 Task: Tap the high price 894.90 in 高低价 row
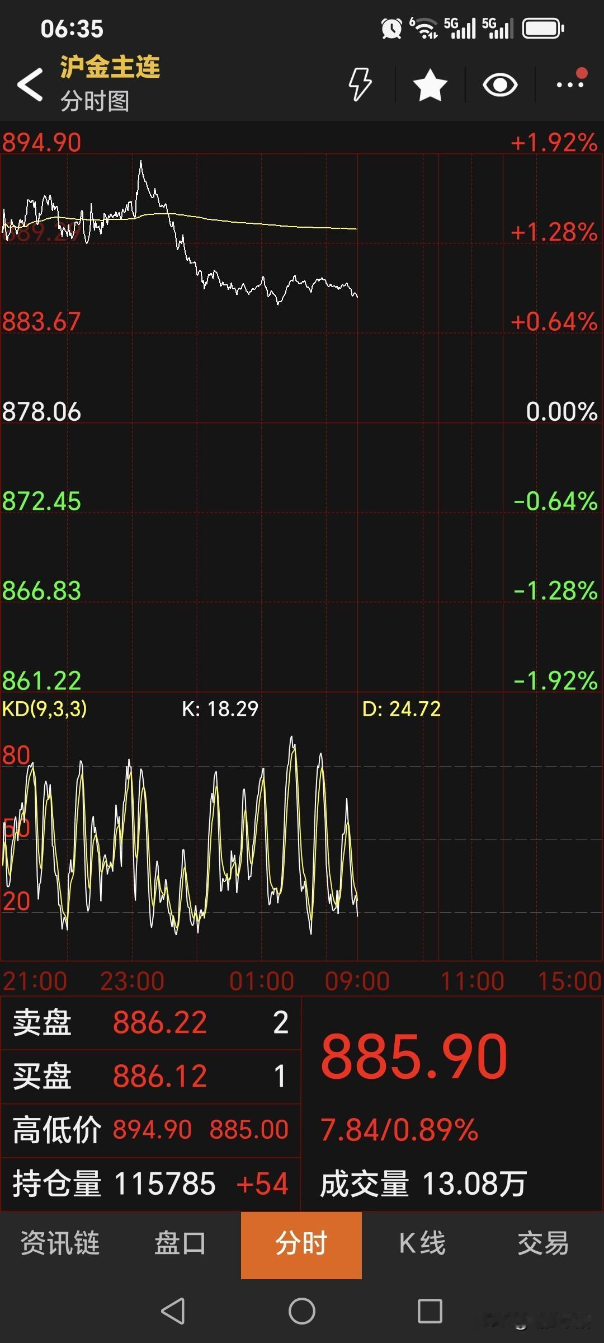pos(152,1130)
